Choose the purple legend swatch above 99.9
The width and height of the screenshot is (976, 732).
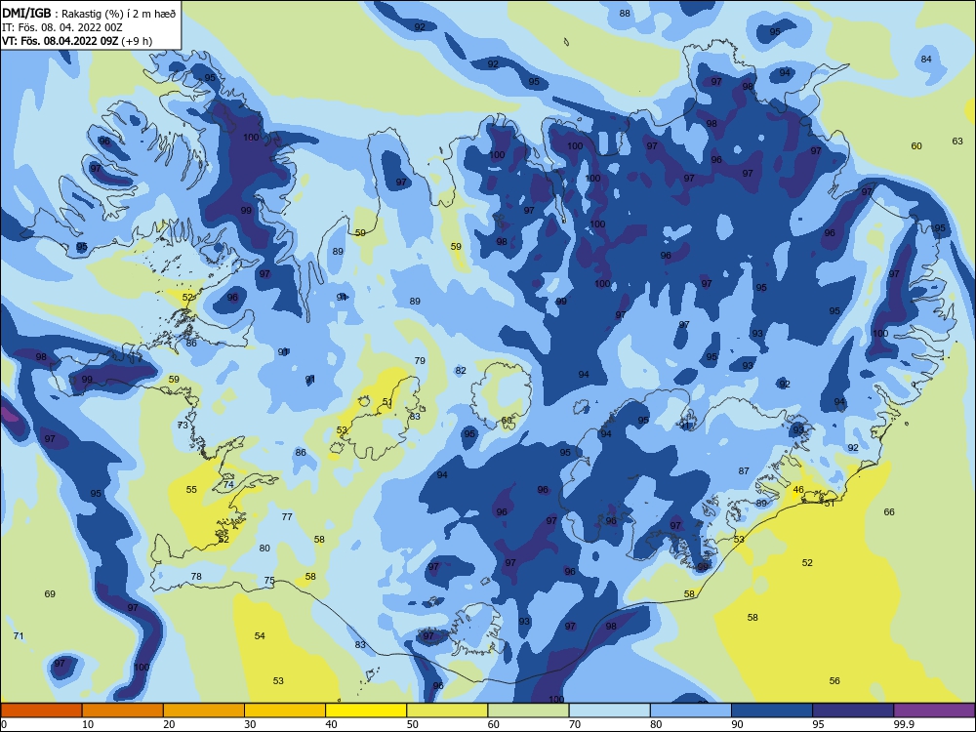pyautogui.click(x=934, y=711)
